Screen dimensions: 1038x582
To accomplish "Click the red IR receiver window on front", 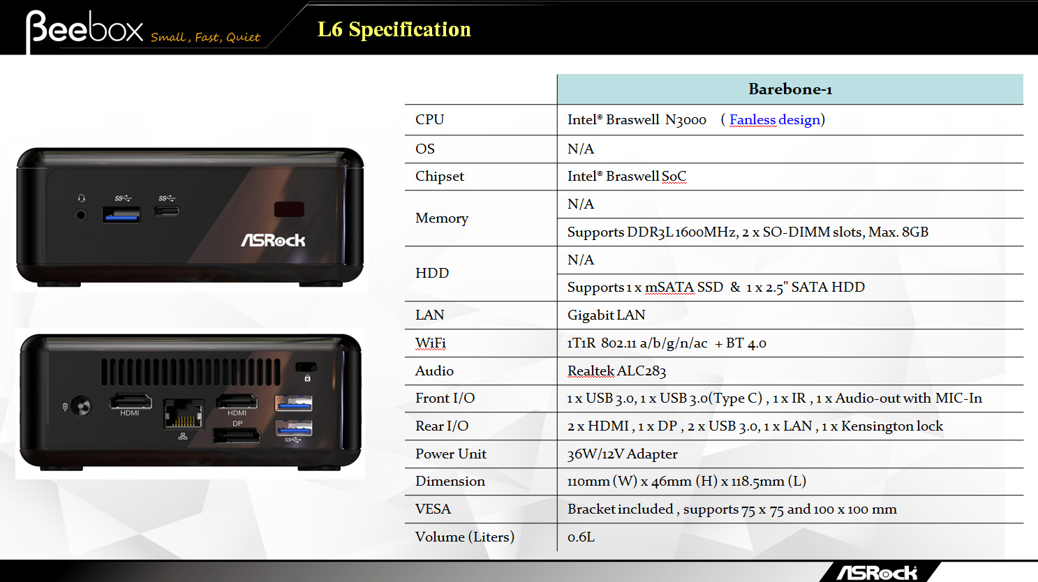I will pos(288,209).
